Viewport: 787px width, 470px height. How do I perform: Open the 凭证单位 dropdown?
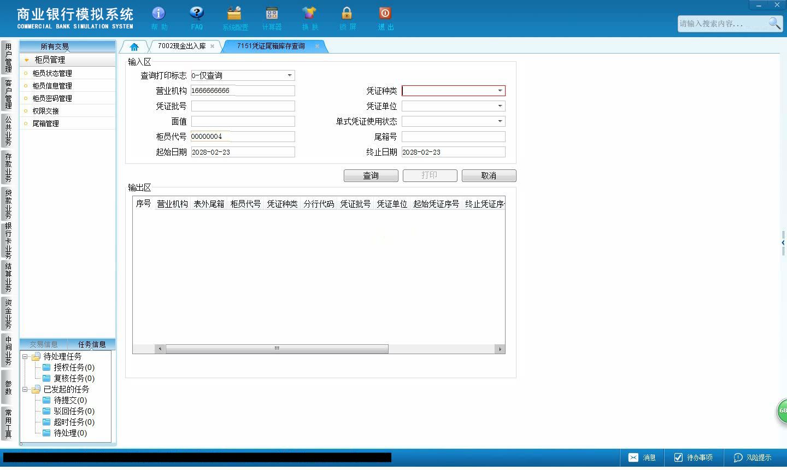coord(500,106)
